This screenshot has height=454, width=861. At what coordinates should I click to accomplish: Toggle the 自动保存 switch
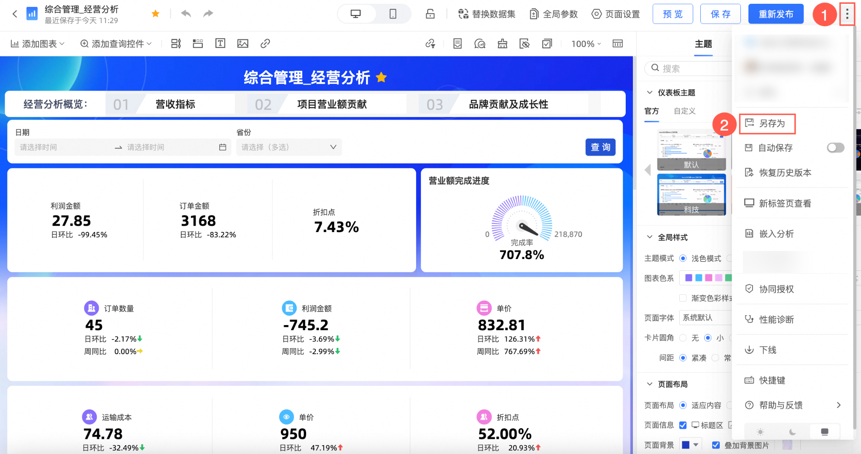[835, 148]
